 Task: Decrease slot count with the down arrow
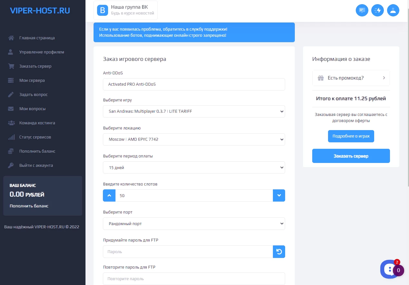coord(279,195)
